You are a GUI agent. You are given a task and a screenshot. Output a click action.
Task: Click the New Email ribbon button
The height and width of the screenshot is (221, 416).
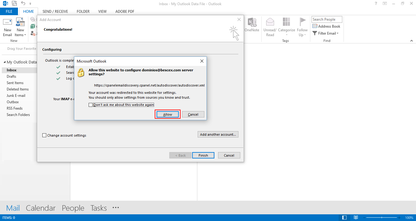click(8, 27)
